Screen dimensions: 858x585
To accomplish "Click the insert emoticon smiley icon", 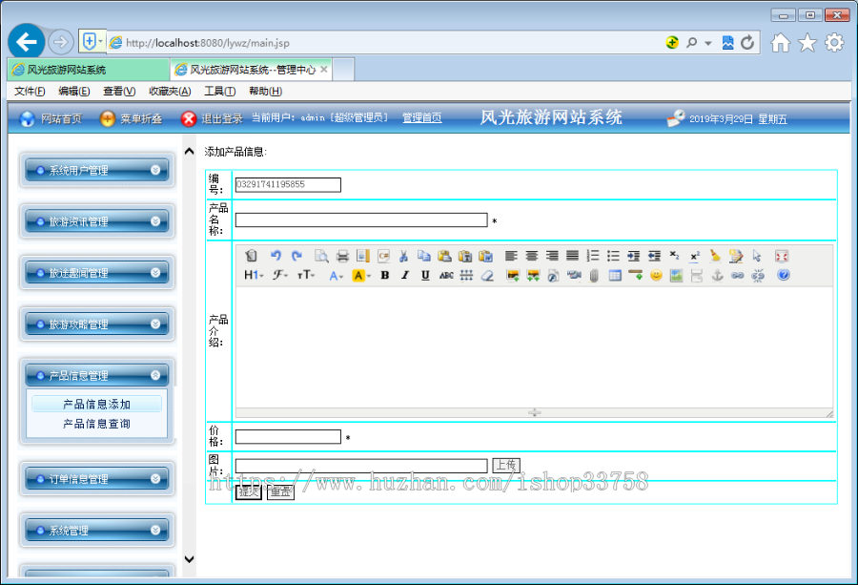I will [655, 277].
